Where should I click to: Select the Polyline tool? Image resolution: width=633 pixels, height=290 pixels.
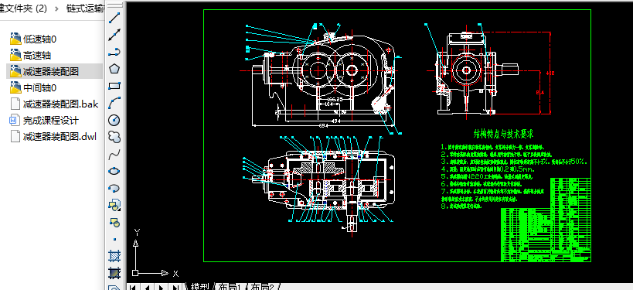(x=114, y=52)
